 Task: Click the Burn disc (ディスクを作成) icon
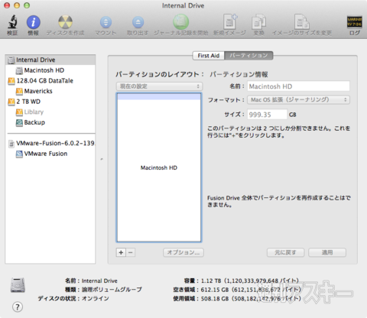65,22
